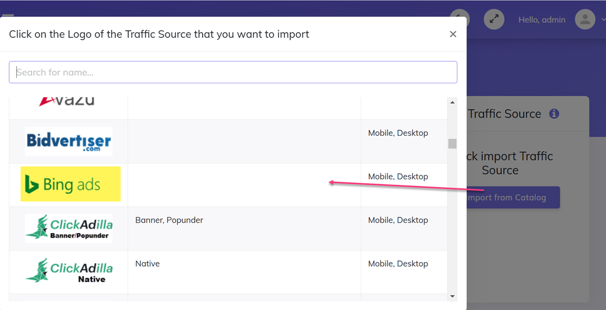Open the Traffic Source info icon

pos(554,114)
